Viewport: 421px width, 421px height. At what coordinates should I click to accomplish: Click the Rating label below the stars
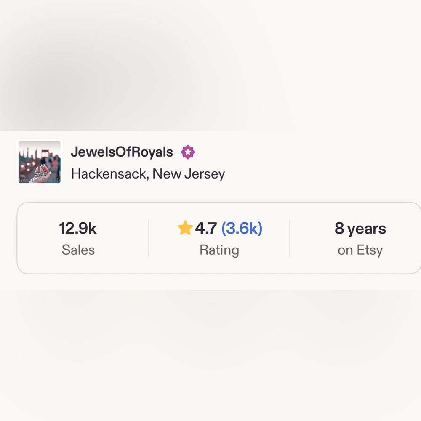(219, 250)
